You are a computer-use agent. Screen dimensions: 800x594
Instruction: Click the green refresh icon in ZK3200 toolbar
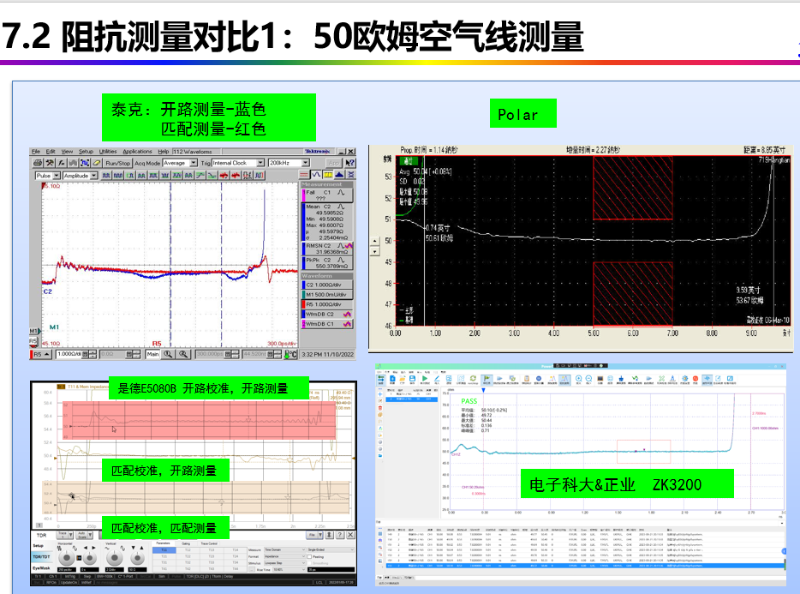tap(473, 379)
